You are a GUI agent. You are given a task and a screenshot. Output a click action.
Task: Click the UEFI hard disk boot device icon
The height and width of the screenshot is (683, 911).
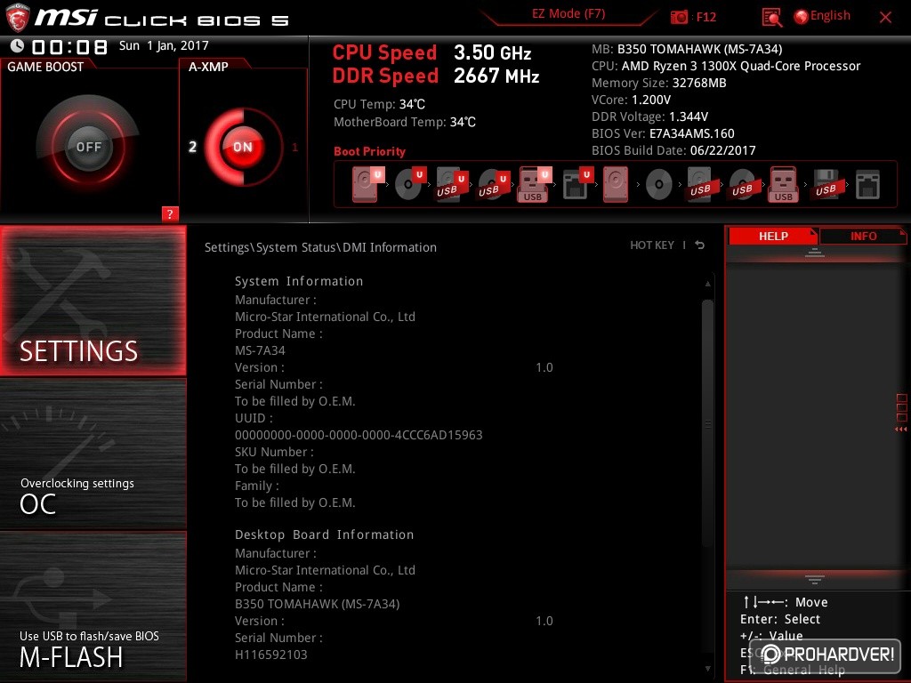[x=367, y=184]
